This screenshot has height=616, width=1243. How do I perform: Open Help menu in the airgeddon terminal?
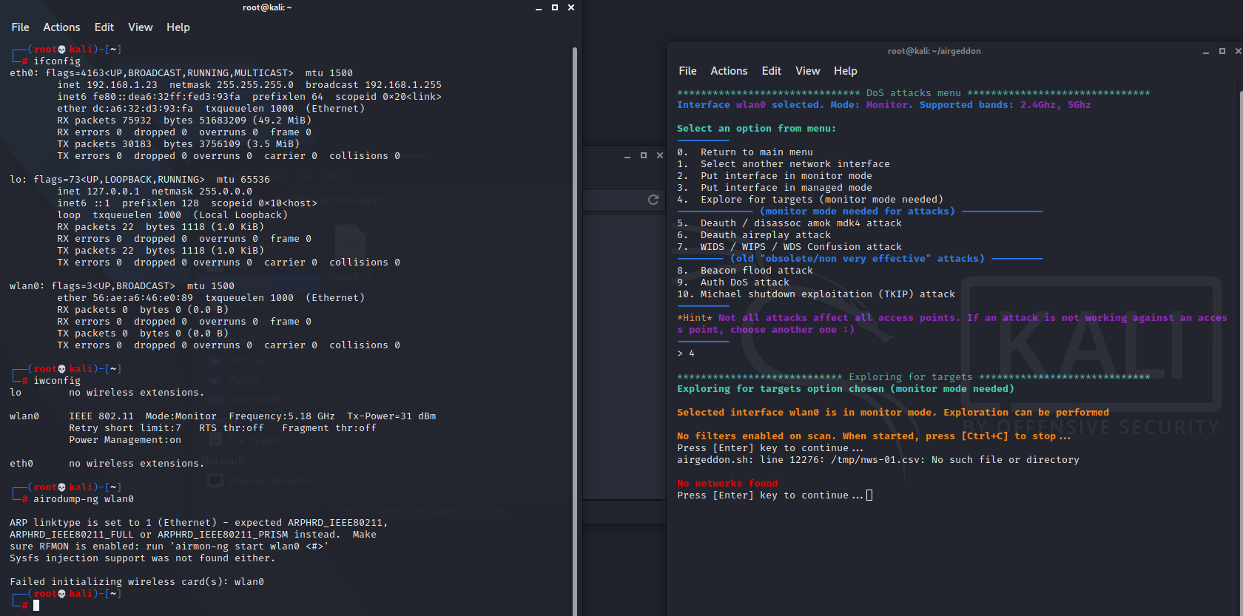[846, 71]
